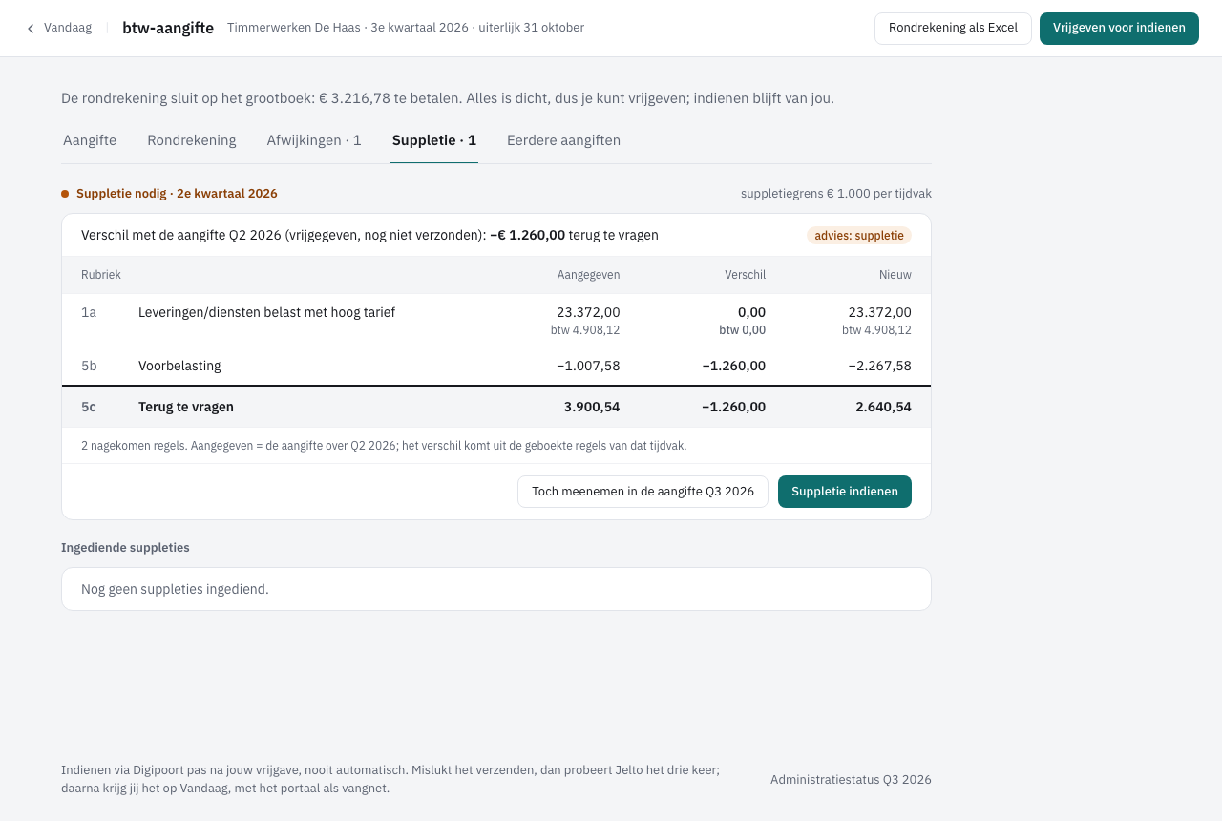Click Toch meenemen in de aangifte Q3 2026
This screenshot has height=821, width=1222.
[x=643, y=492]
